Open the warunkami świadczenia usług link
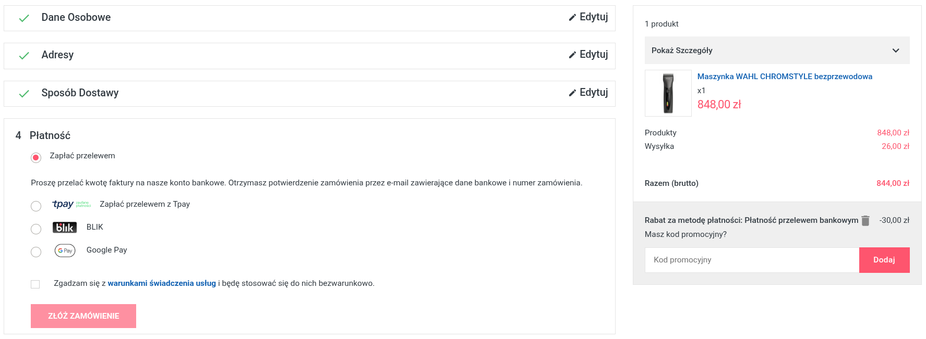 162,283
